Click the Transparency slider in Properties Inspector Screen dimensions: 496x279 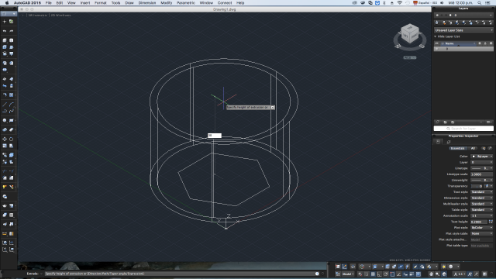[477, 186]
